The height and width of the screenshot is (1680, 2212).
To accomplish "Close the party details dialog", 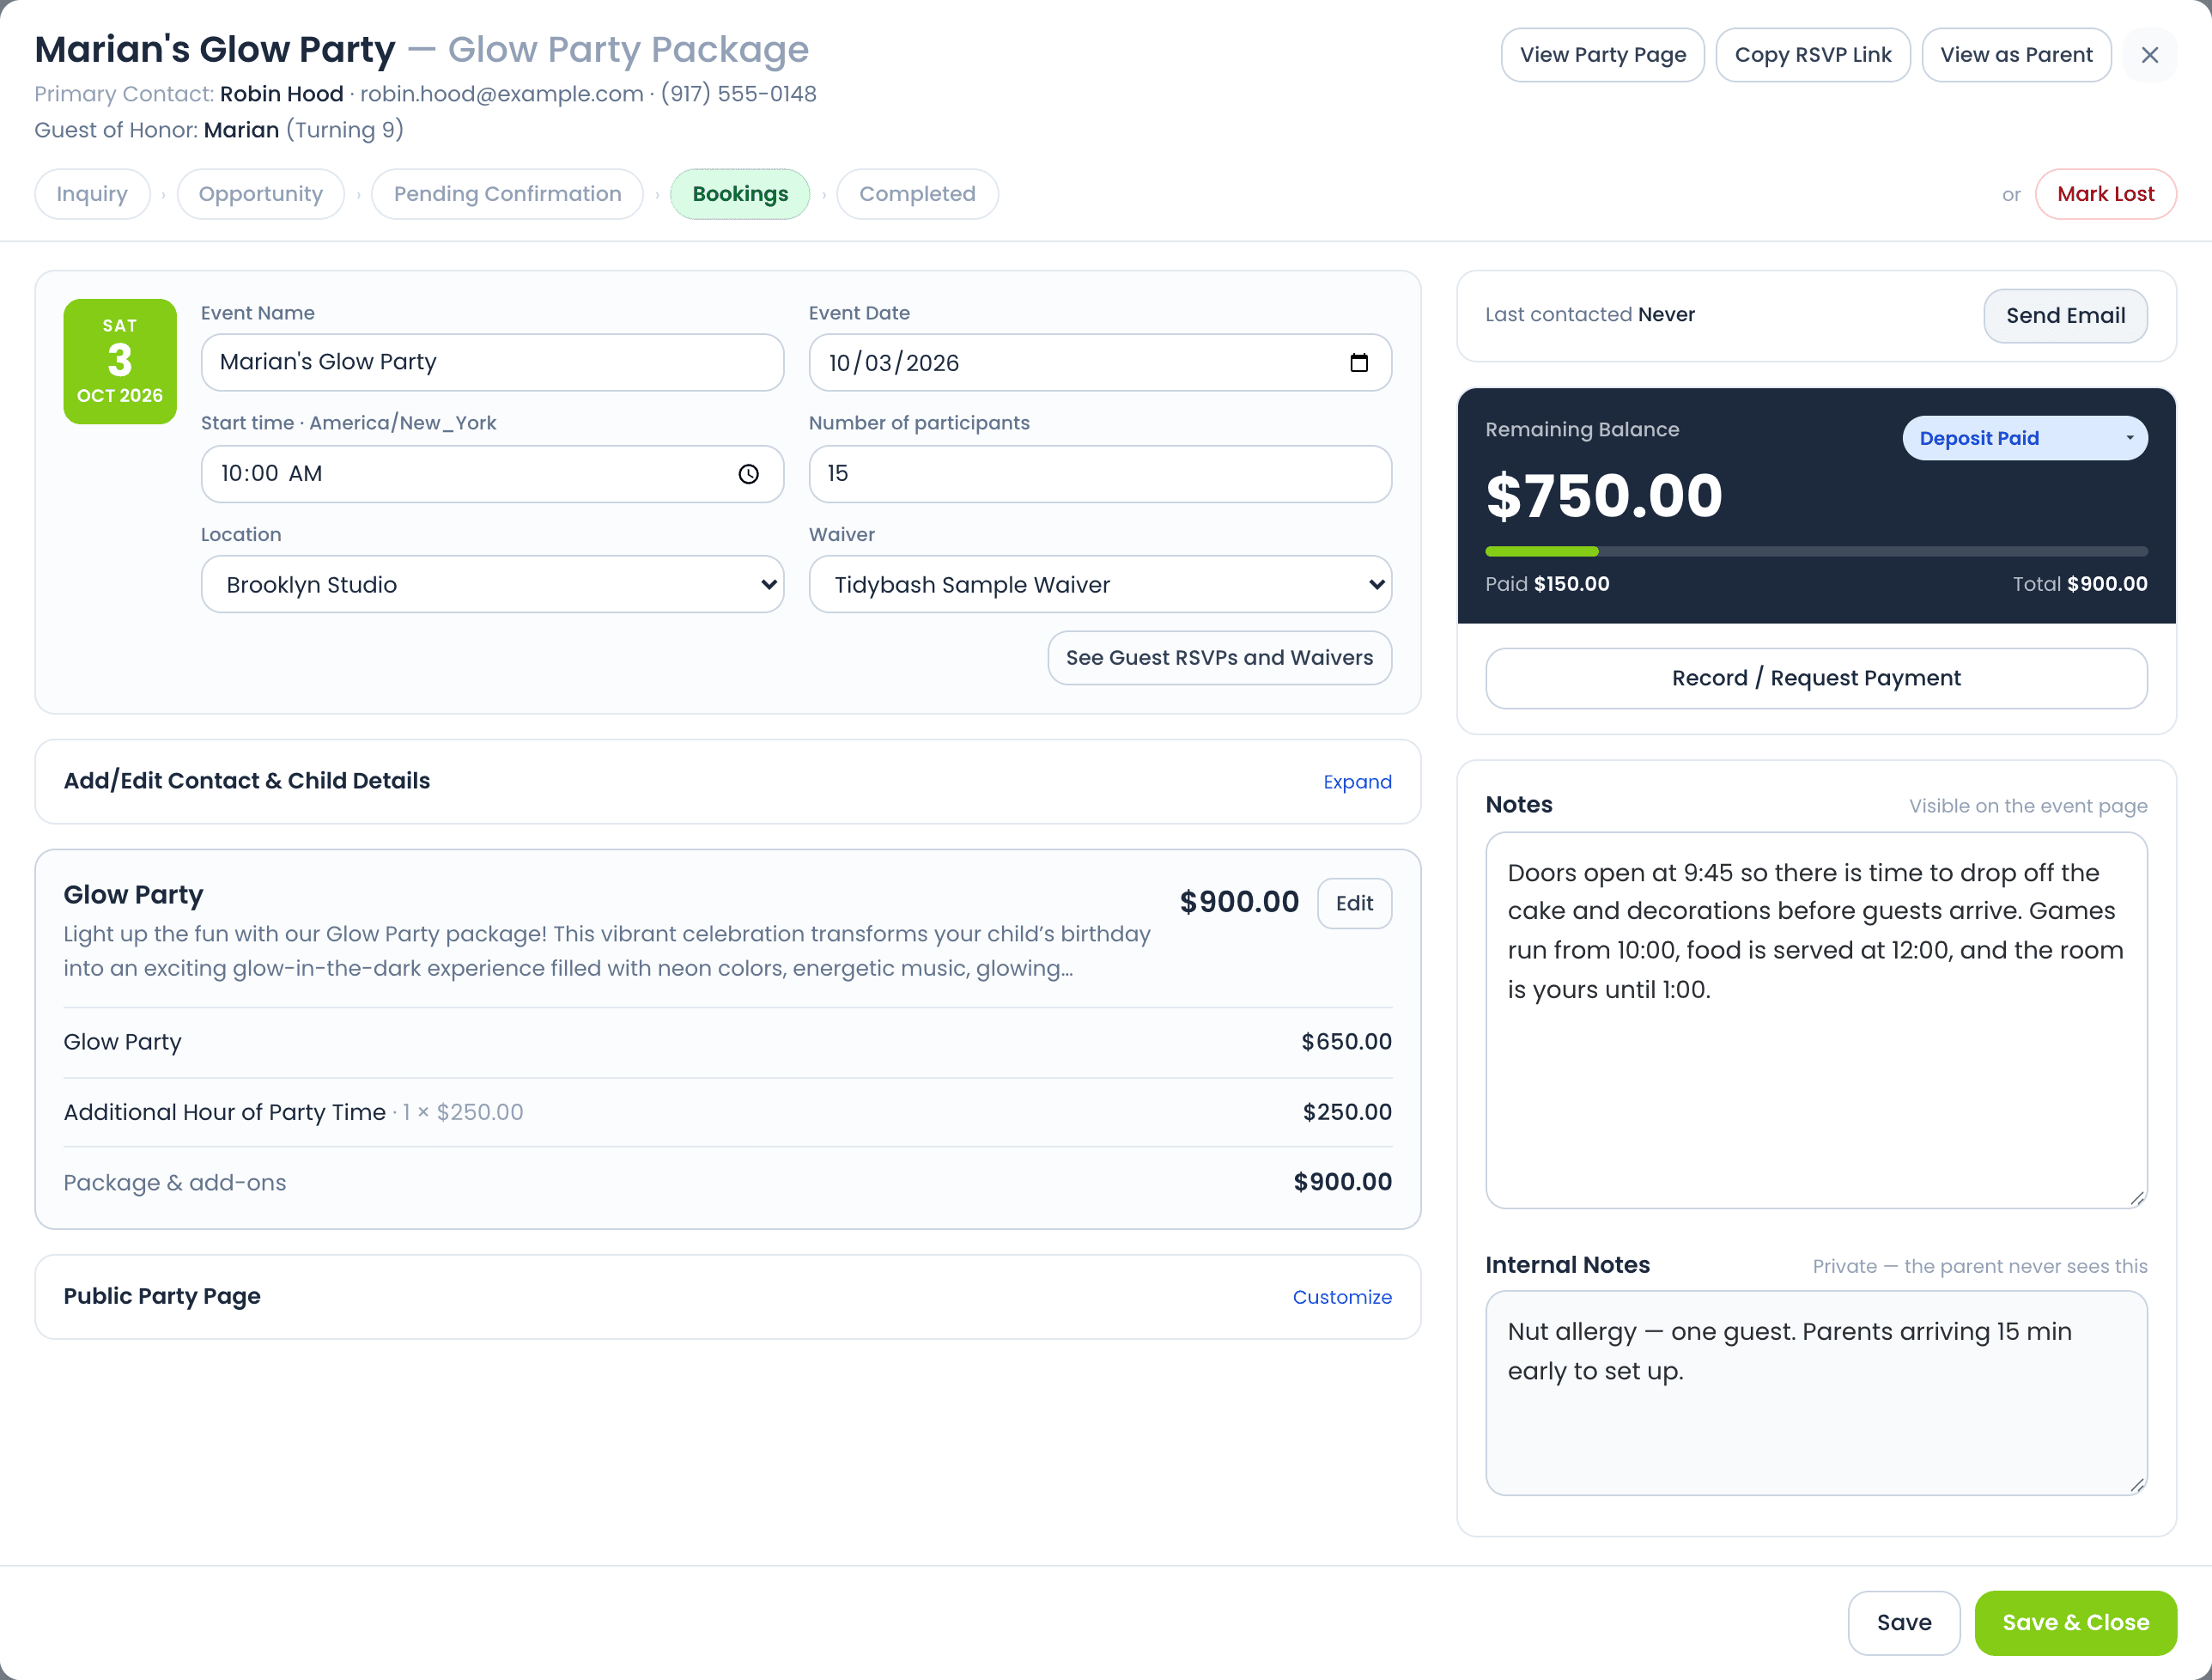I will pyautogui.click(x=2149, y=55).
